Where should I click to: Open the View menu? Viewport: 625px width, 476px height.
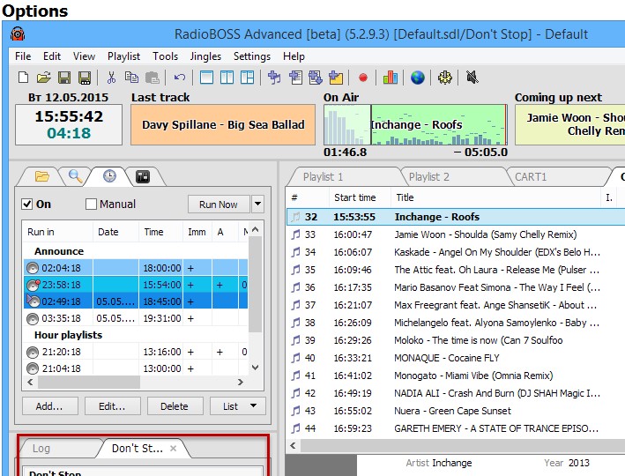[x=84, y=56]
